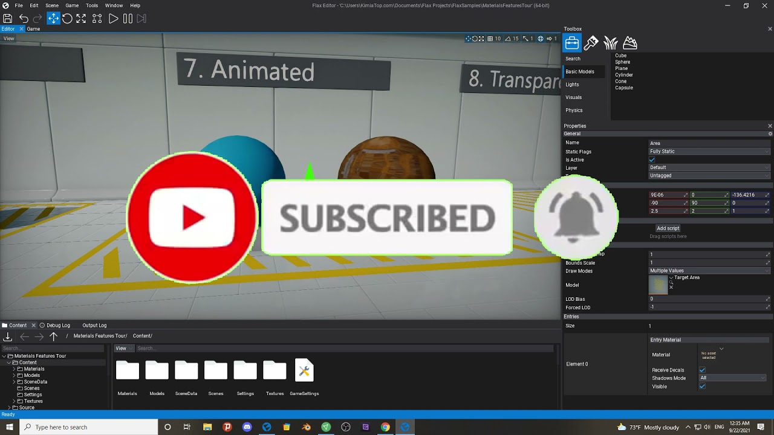Toggle viewport rotation snap angle icon
The image size is (774, 435).
click(x=508, y=39)
